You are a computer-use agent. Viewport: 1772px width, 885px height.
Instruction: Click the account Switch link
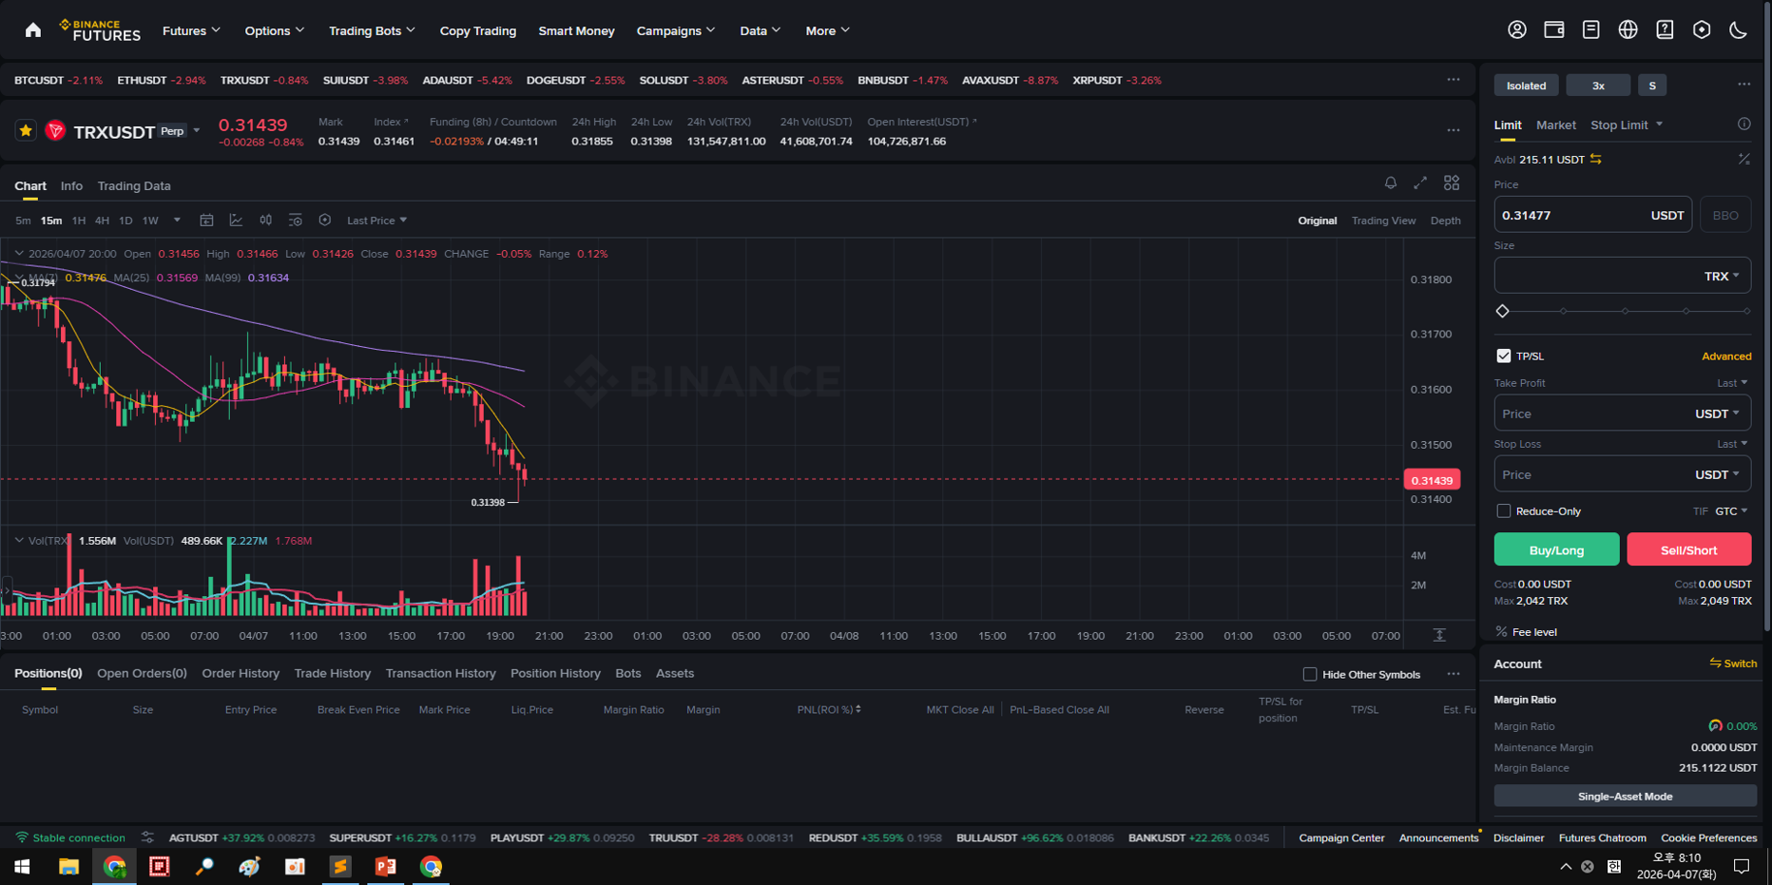point(1733,664)
